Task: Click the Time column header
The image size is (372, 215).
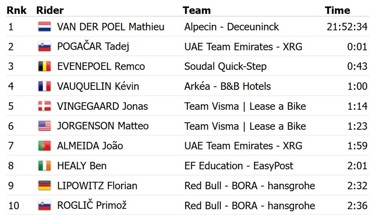Action: (x=337, y=10)
